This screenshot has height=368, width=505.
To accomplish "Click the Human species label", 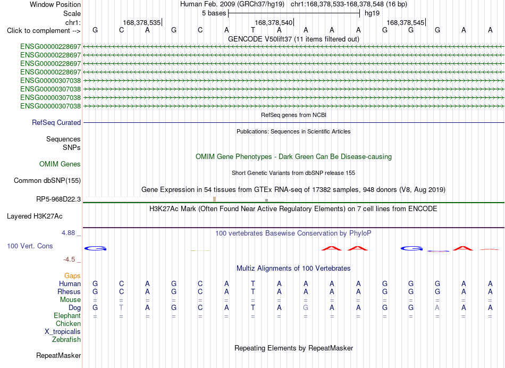I will tap(70, 283).
